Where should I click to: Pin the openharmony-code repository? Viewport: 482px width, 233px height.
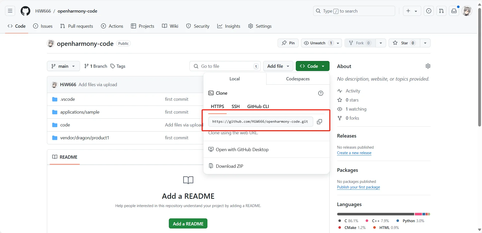tap(288, 43)
